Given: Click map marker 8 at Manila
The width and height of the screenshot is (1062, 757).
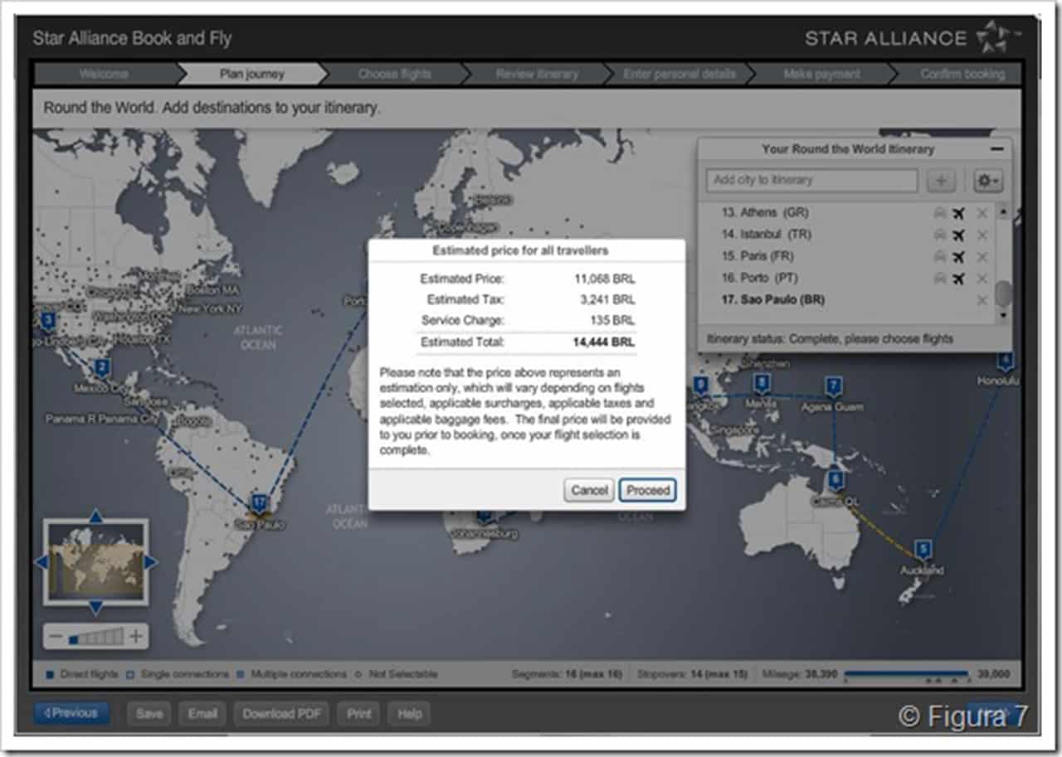Looking at the screenshot, I should pos(761,383).
